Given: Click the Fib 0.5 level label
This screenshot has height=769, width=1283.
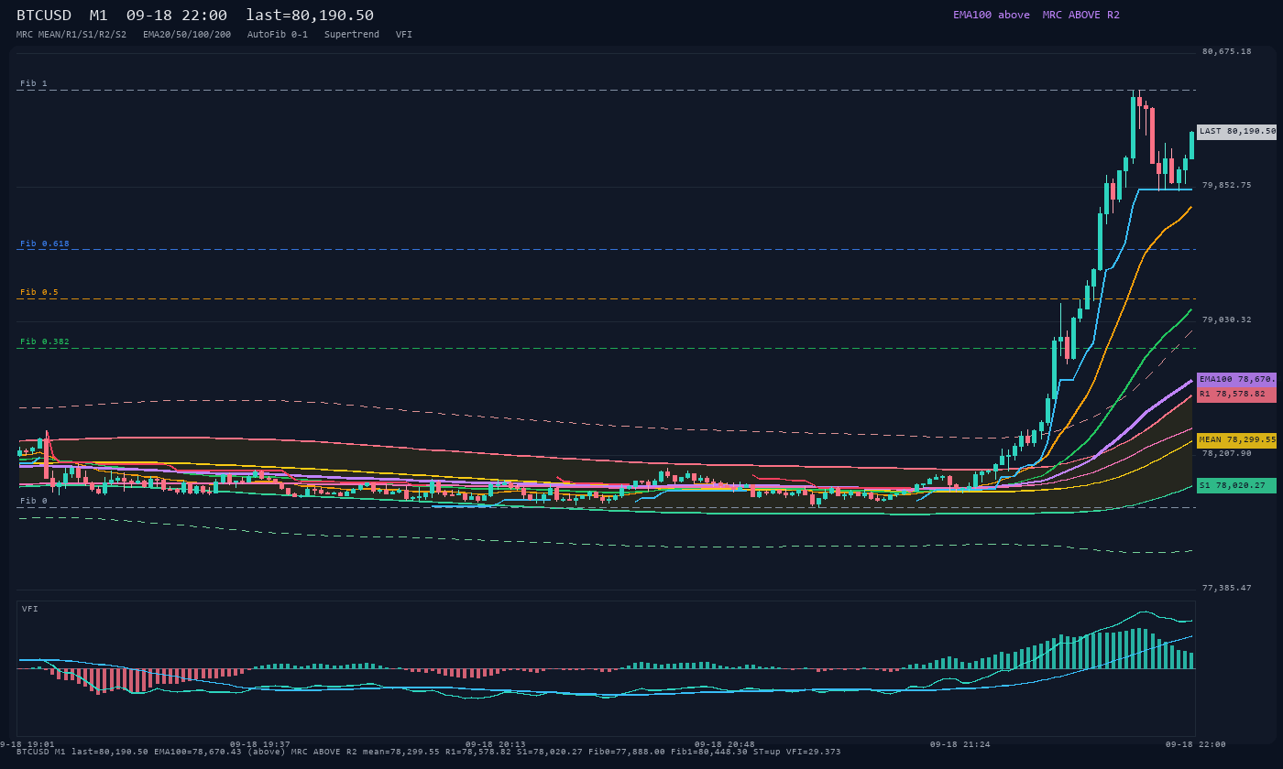Looking at the screenshot, I should (39, 292).
